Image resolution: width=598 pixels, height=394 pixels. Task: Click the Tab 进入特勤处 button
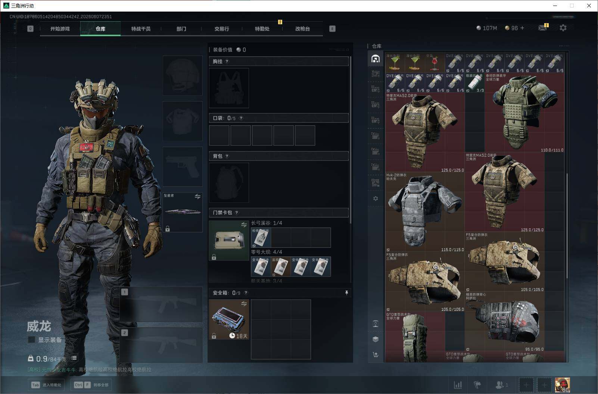47,385
